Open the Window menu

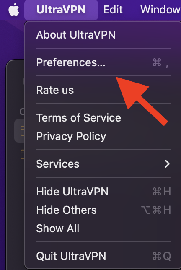[x=160, y=10]
